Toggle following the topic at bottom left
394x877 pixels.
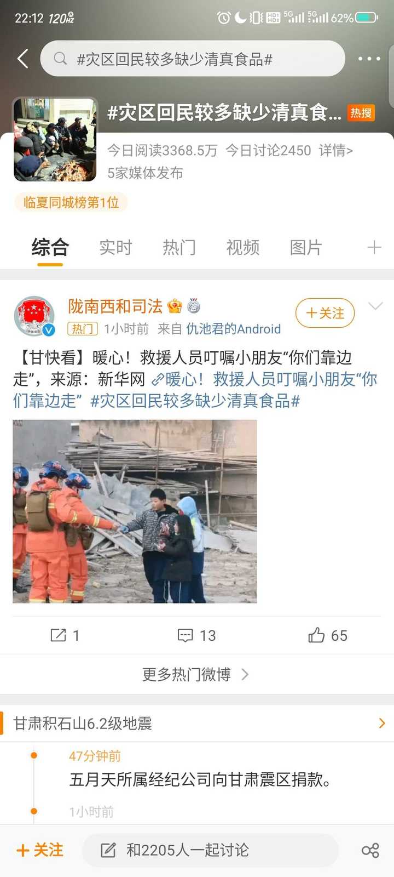pos(40,850)
